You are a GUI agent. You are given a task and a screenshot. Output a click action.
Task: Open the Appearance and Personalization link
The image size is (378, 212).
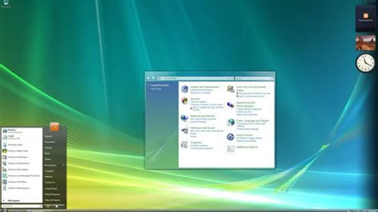[245, 104]
